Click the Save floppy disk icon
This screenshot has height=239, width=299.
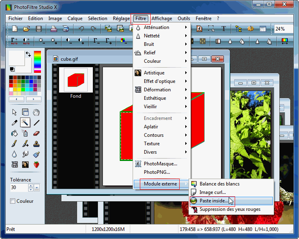click(x=39, y=29)
